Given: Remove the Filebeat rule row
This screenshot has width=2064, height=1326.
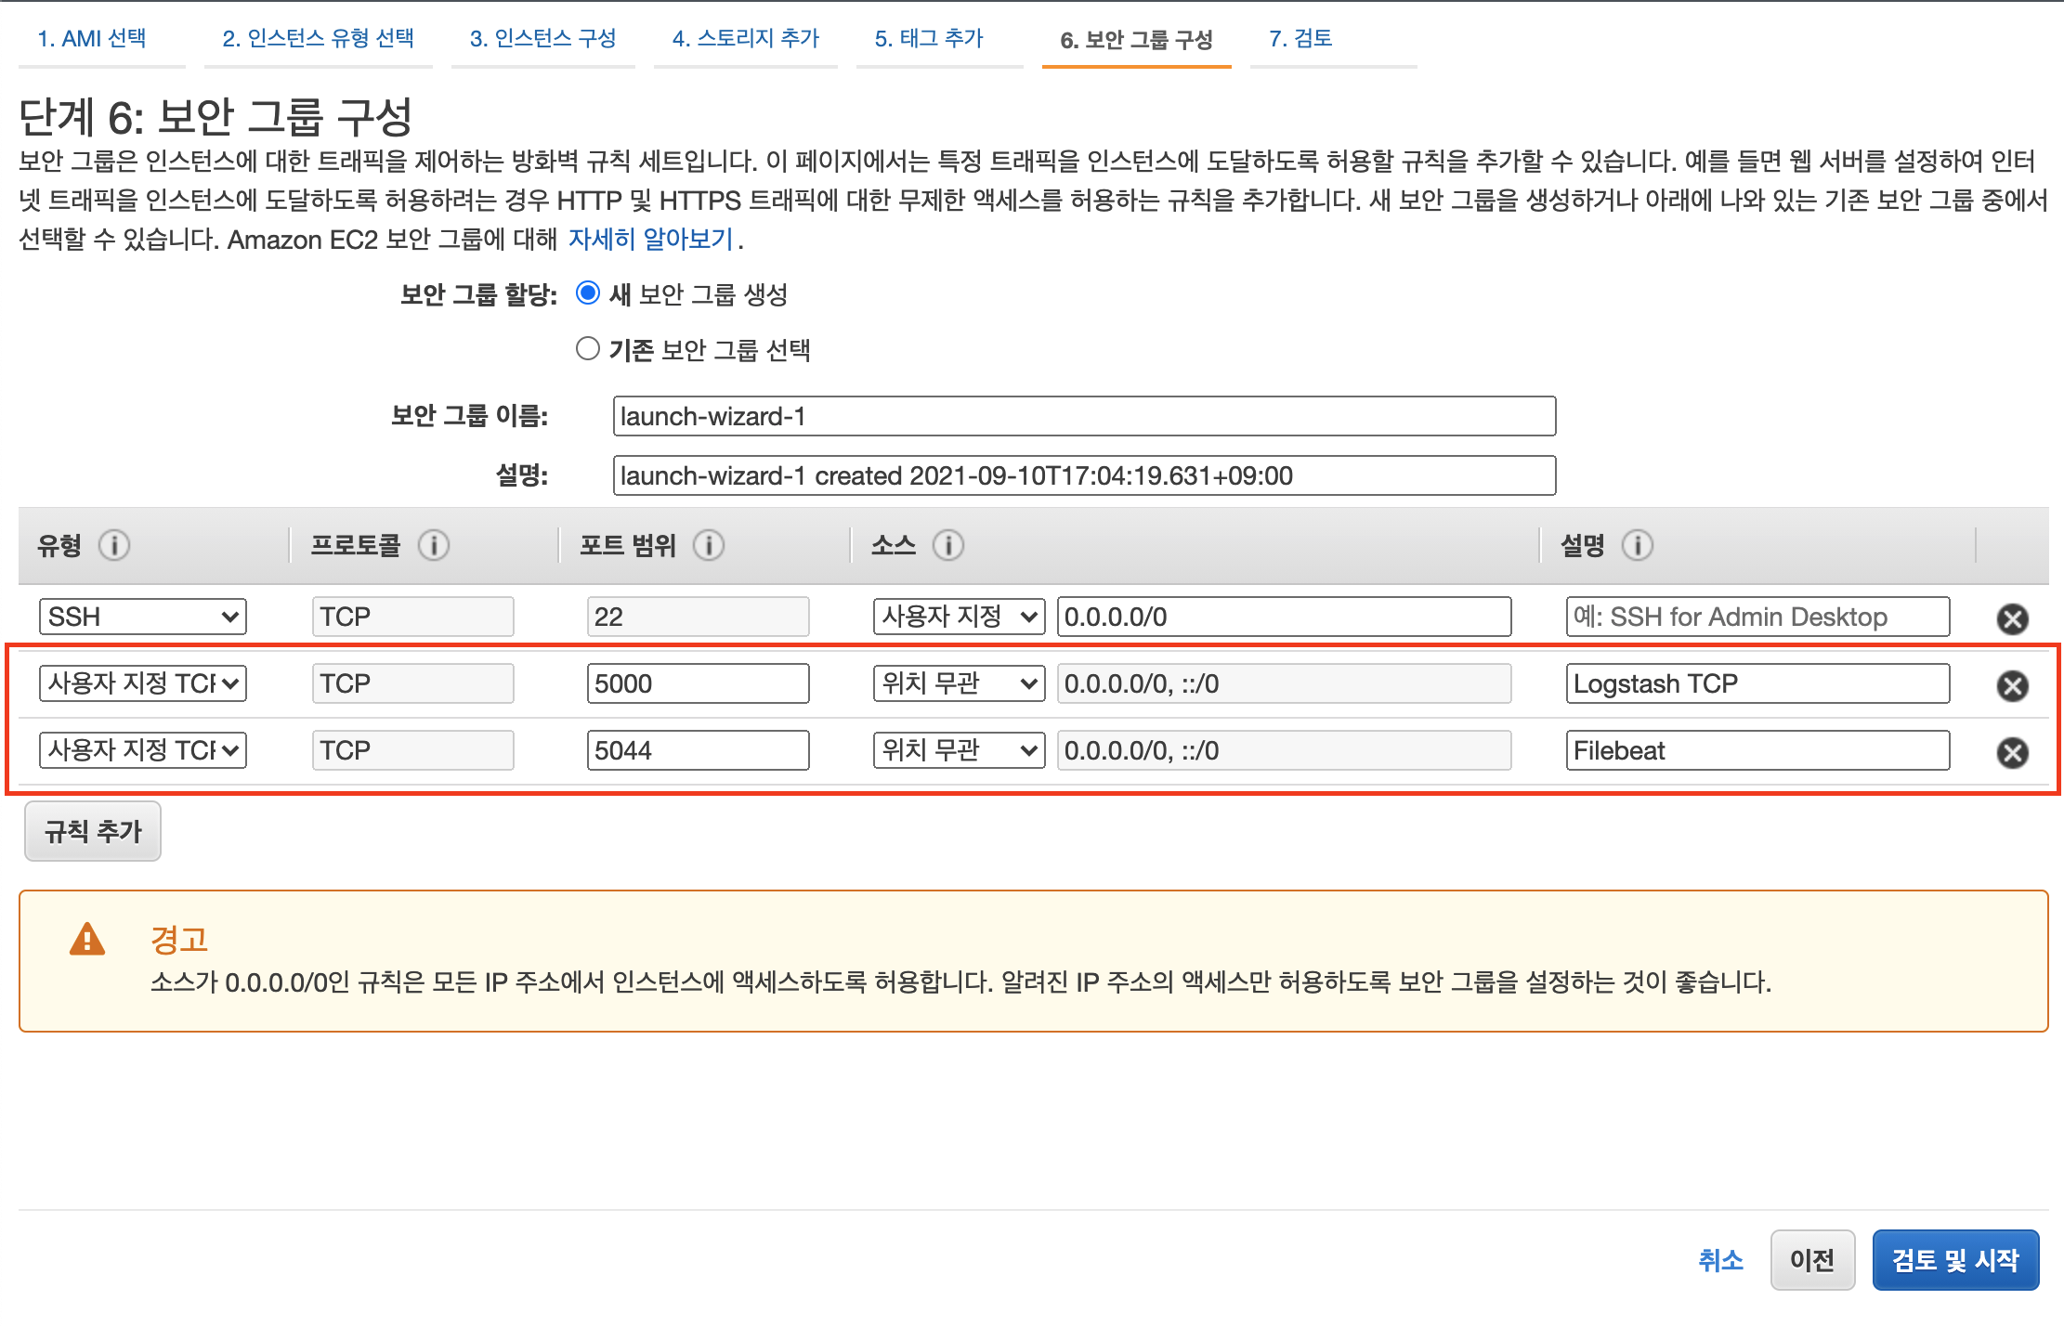Looking at the screenshot, I should pos(2012,752).
